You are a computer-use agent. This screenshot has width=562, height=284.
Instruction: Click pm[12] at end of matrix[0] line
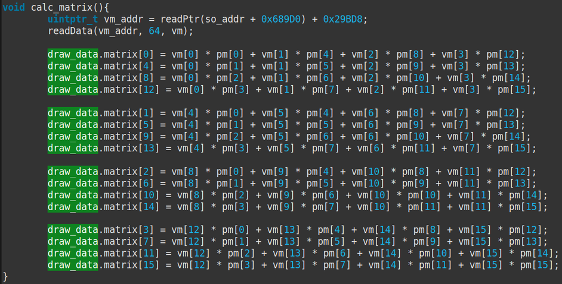tap(503, 54)
